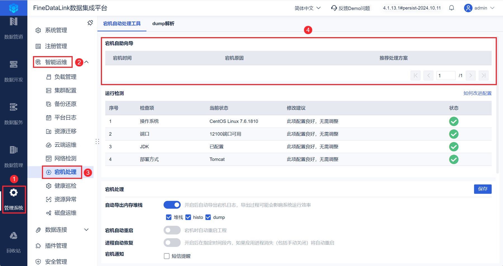503x266 pixels.
Task: Enable the 进程自动恢复 switch
Action: click(x=172, y=243)
